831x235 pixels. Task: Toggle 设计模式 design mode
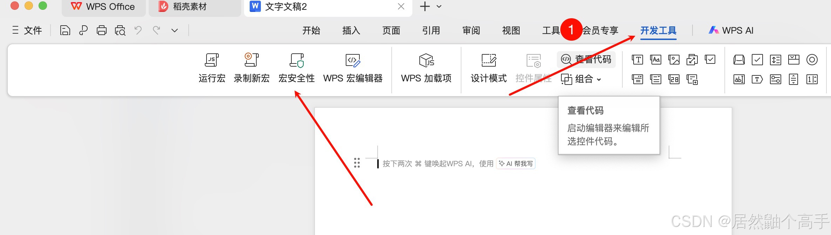[x=488, y=69]
